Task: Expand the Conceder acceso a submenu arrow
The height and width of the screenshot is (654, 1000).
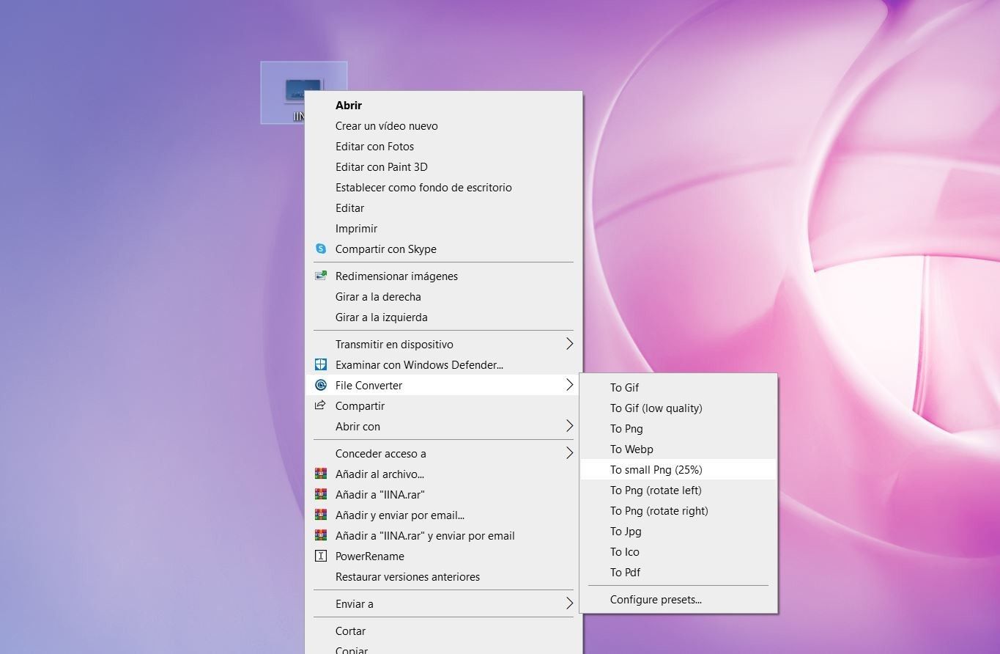Action: [x=569, y=454]
